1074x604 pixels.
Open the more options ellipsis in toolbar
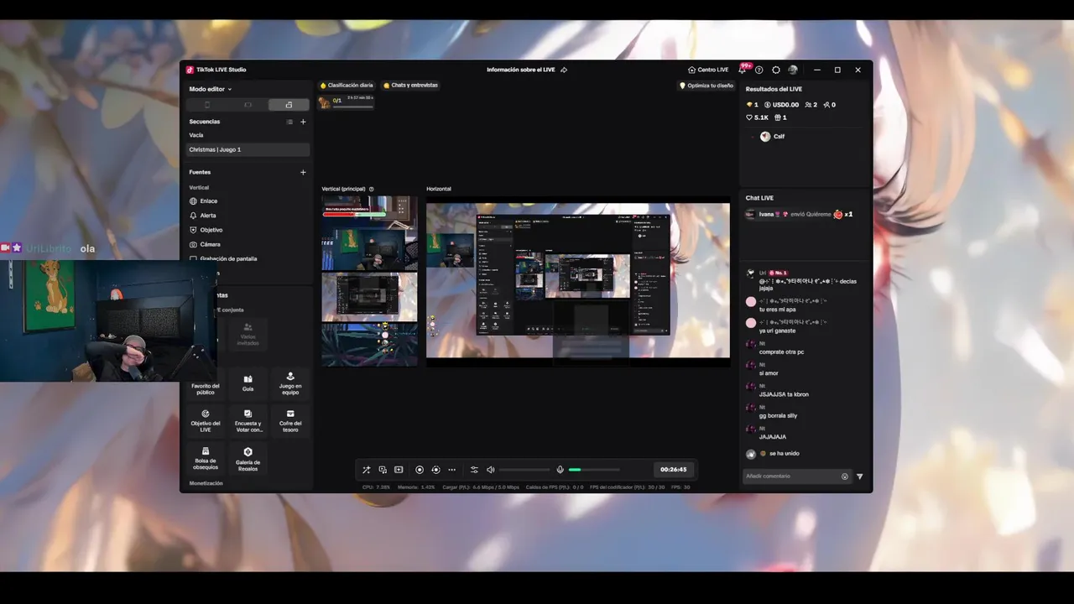[452, 470]
